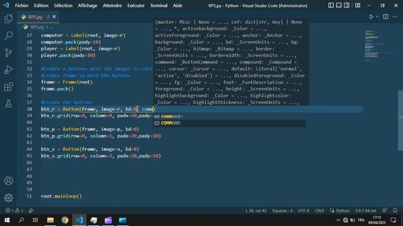Toggle the primary side bar layout
The width and height of the screenshot is (403, 226).
point(331,6)
